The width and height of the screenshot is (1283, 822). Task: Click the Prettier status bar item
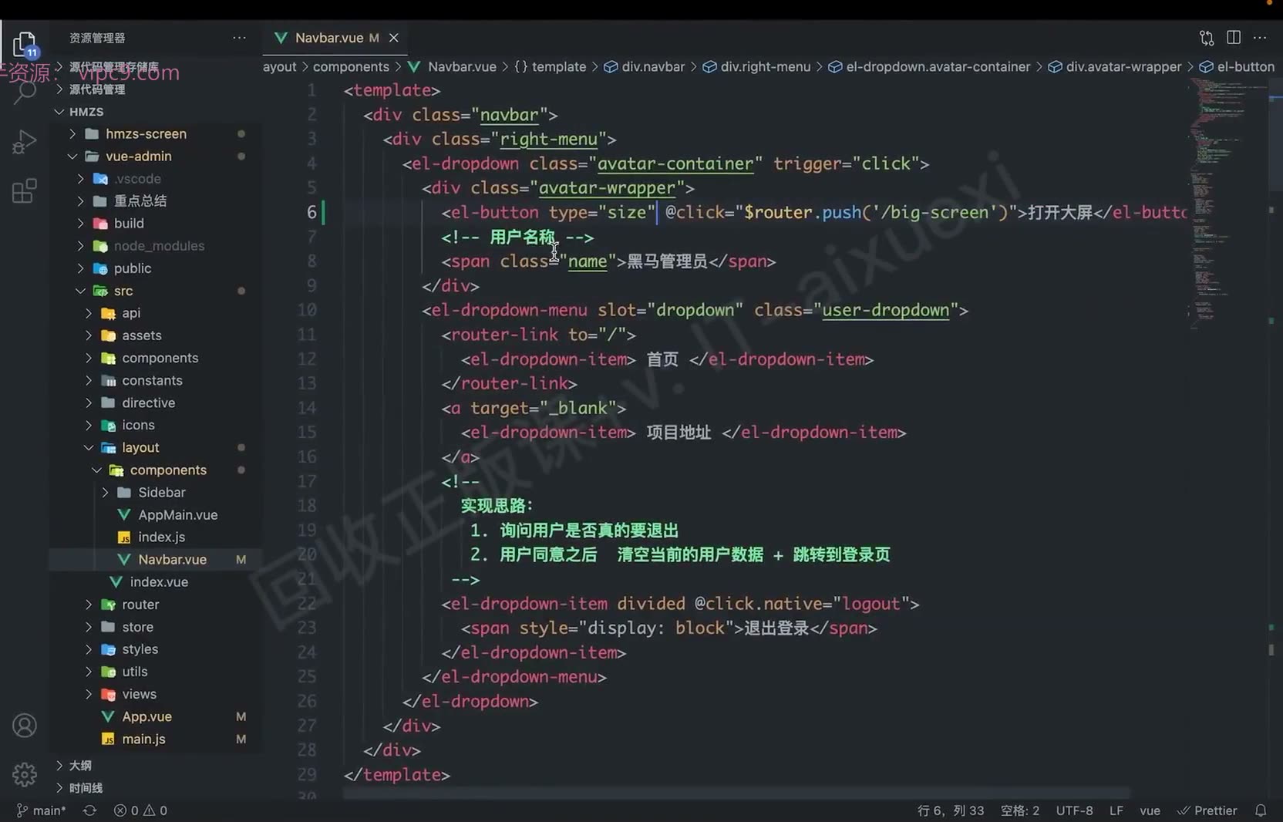(x=1207, y=810)
